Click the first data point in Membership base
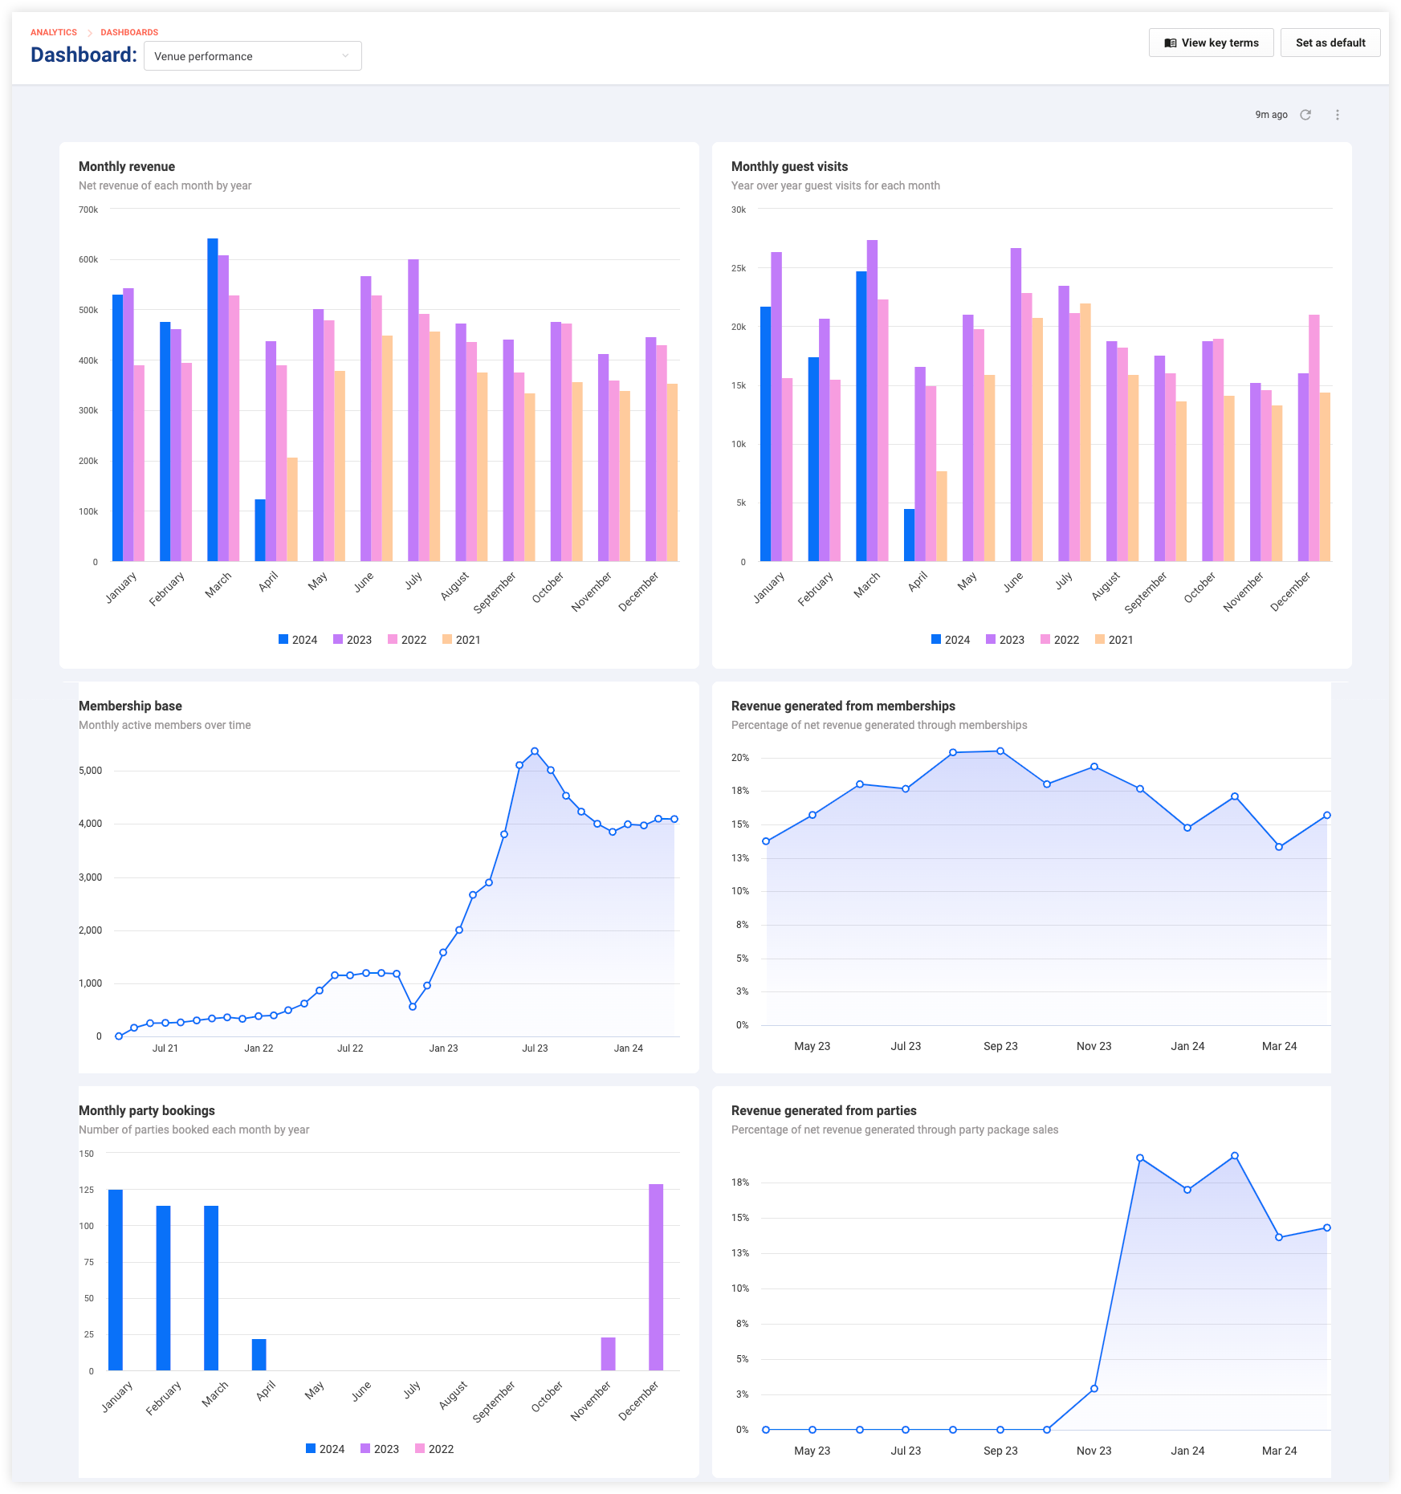This screenshot has height=1494, width=1401. click(119, 1036)
